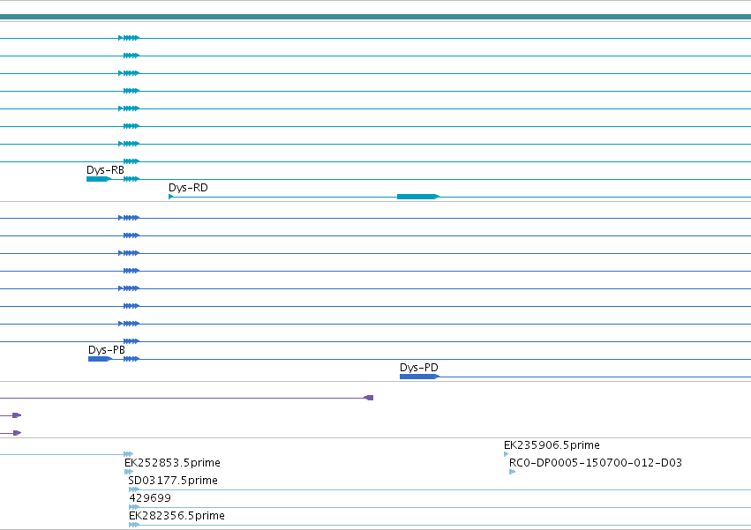Click the arrow glyph under 429699 label
Image resolution: width=751 pixels, height=530 pixels.
[x=134, y=507]
